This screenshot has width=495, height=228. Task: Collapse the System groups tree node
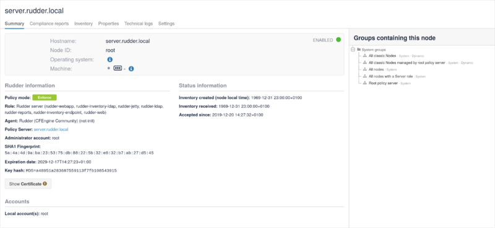353,50
